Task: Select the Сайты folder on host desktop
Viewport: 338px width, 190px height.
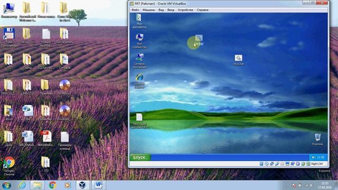Action: click(27, 61)
